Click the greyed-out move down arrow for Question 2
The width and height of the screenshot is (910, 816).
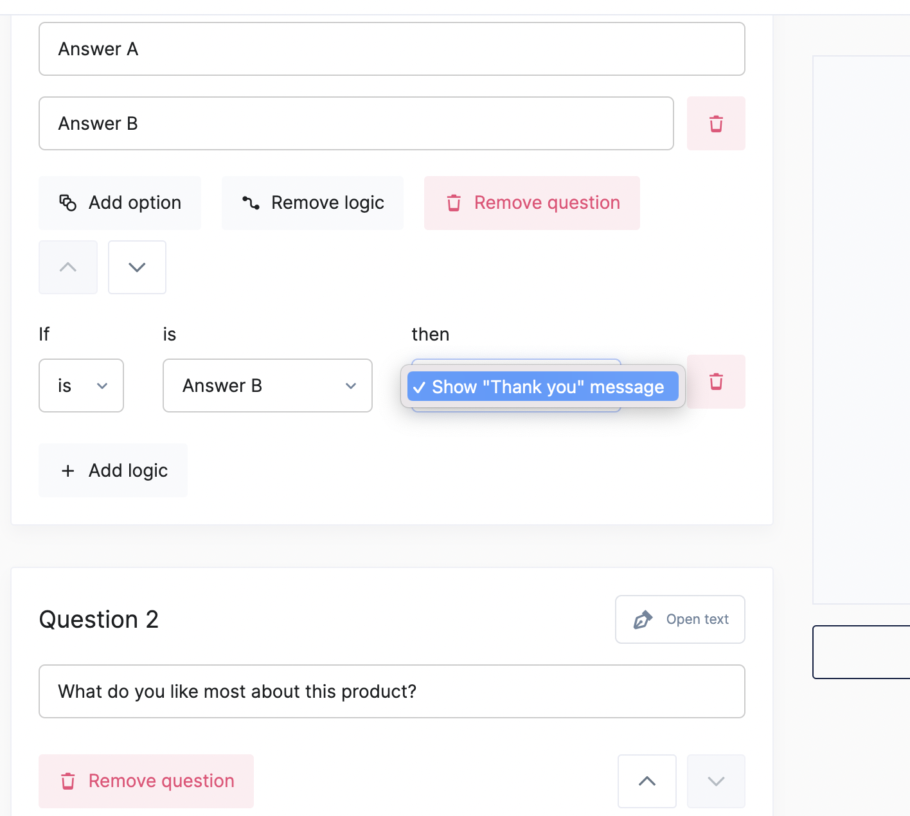pyautogui.click(x=716, y=781)
